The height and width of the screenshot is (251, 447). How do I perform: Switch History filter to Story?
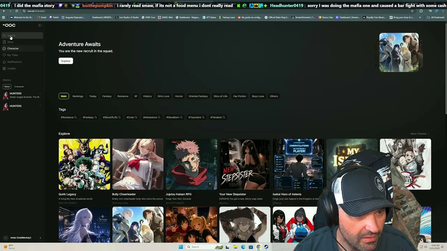point(7,86)
